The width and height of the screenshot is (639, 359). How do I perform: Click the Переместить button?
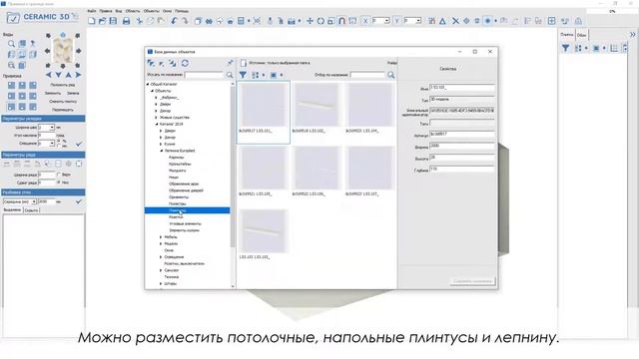coord(62,110)
